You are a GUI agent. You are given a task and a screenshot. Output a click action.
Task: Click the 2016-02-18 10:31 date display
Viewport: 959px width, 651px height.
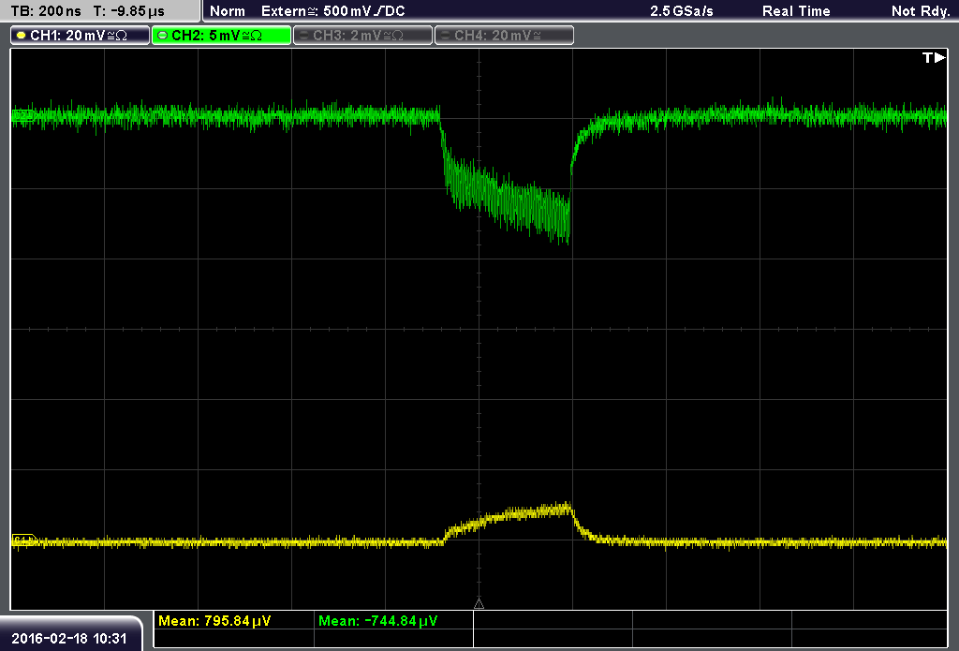tap(69, 639)
